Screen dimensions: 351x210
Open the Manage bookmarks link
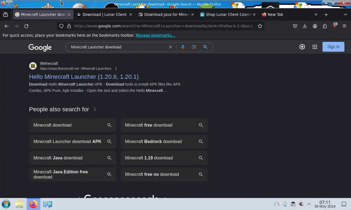155,35
